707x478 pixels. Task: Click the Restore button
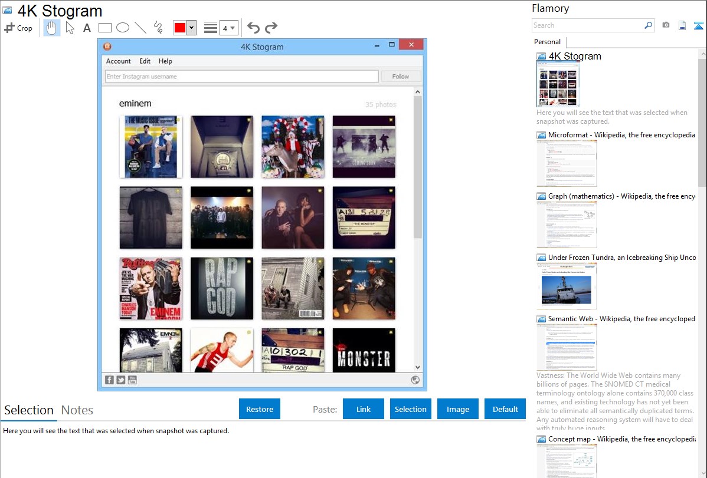click(x=260, y=409)
